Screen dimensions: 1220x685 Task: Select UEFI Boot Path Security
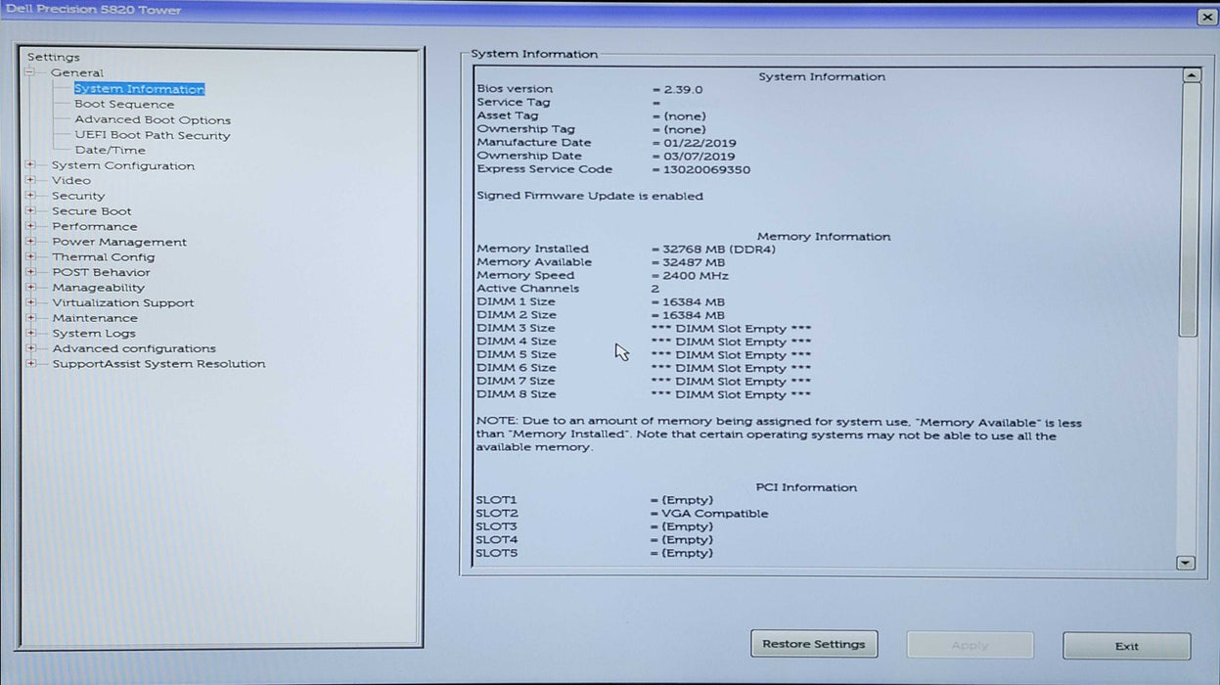[153, 135]
